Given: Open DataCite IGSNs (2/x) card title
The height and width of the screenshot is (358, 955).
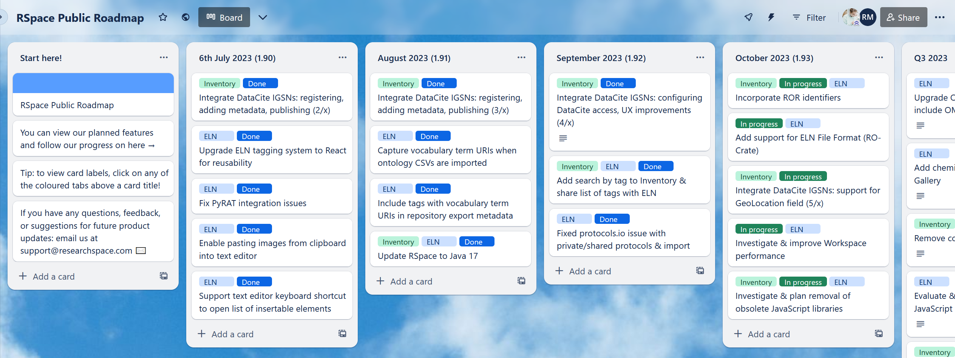Looking at the screenshot, I should pyautogui.click(x=271, y=104).
